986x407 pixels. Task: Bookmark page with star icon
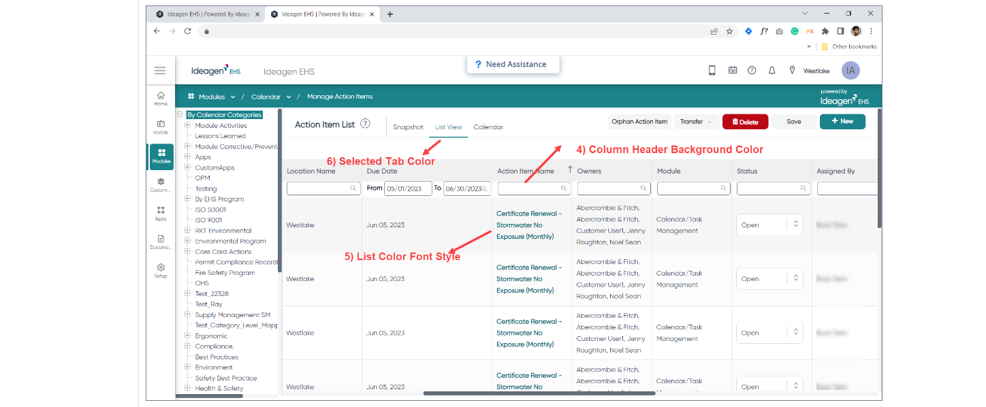(729, 31)
